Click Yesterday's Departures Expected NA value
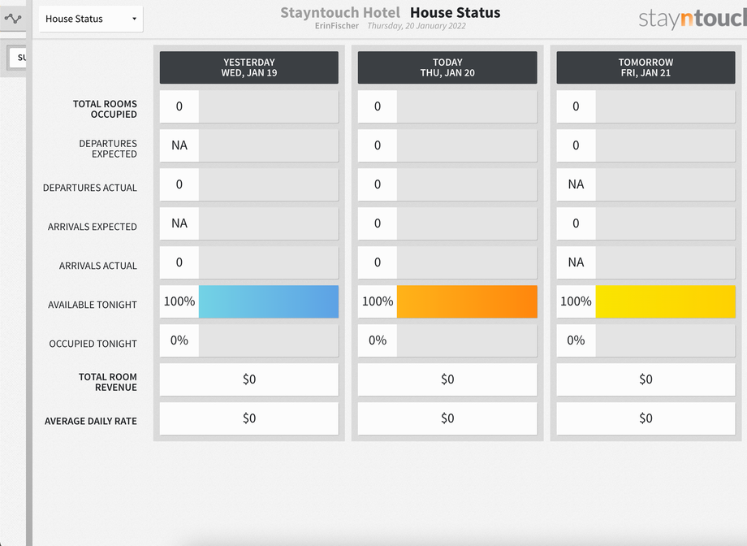This screenshot has height=546, width=747. [179, 145]
